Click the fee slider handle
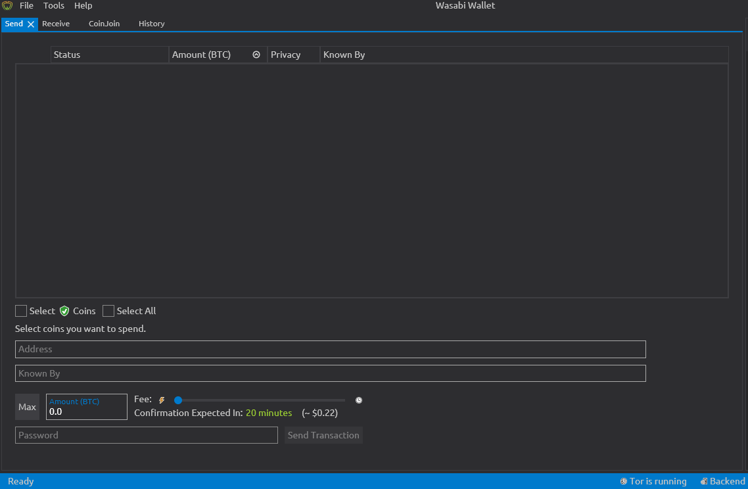 (x=178, y=400)
